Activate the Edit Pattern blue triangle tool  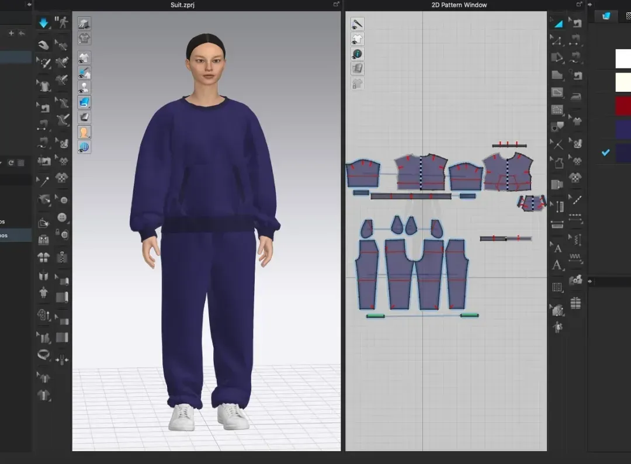click(557, 23)
